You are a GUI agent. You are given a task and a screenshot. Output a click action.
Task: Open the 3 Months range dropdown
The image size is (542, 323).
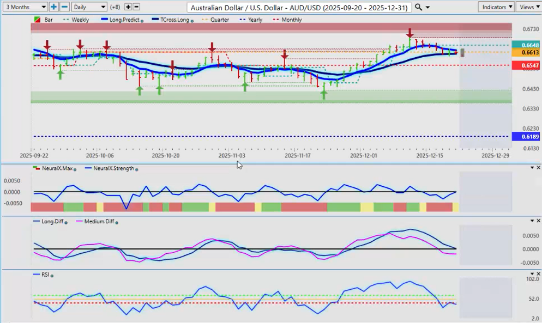point(25,7)
